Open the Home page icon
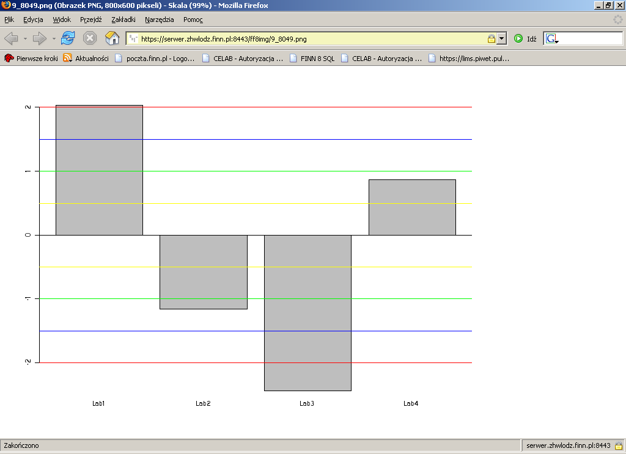 [x=112, y=38]
